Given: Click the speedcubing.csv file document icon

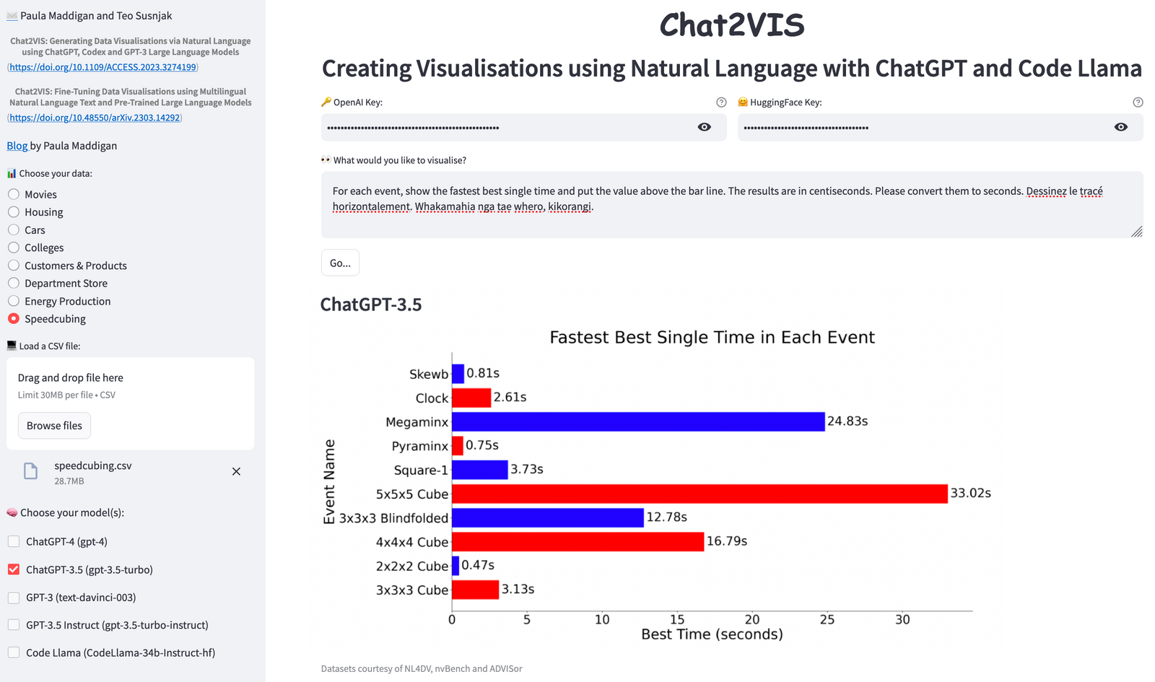Looking at the screenshot, I should [30, 471].
